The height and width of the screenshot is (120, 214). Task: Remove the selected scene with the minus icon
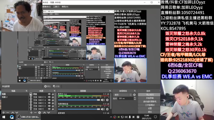point(8,113)
